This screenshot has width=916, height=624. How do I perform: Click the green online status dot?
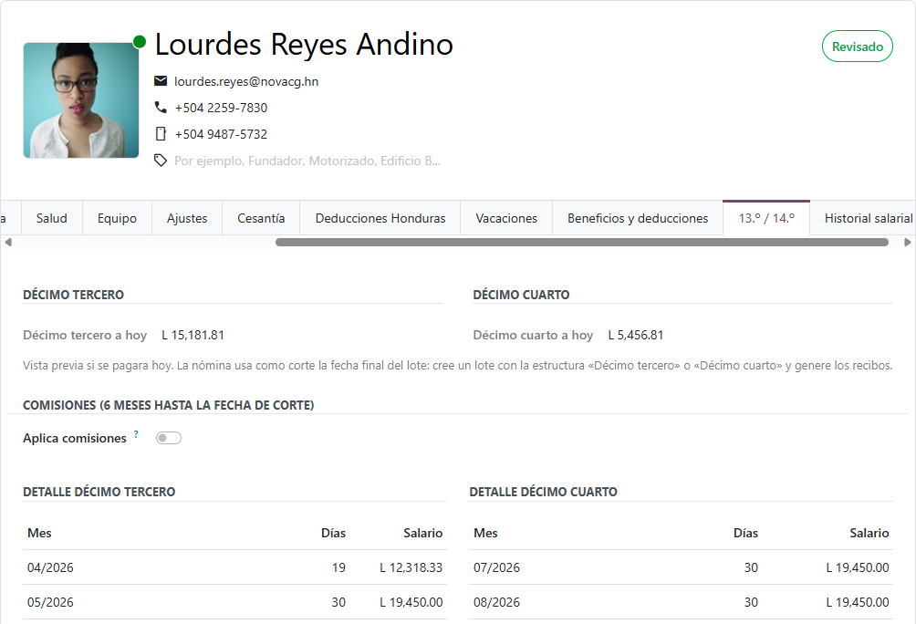tap(139, 42)
